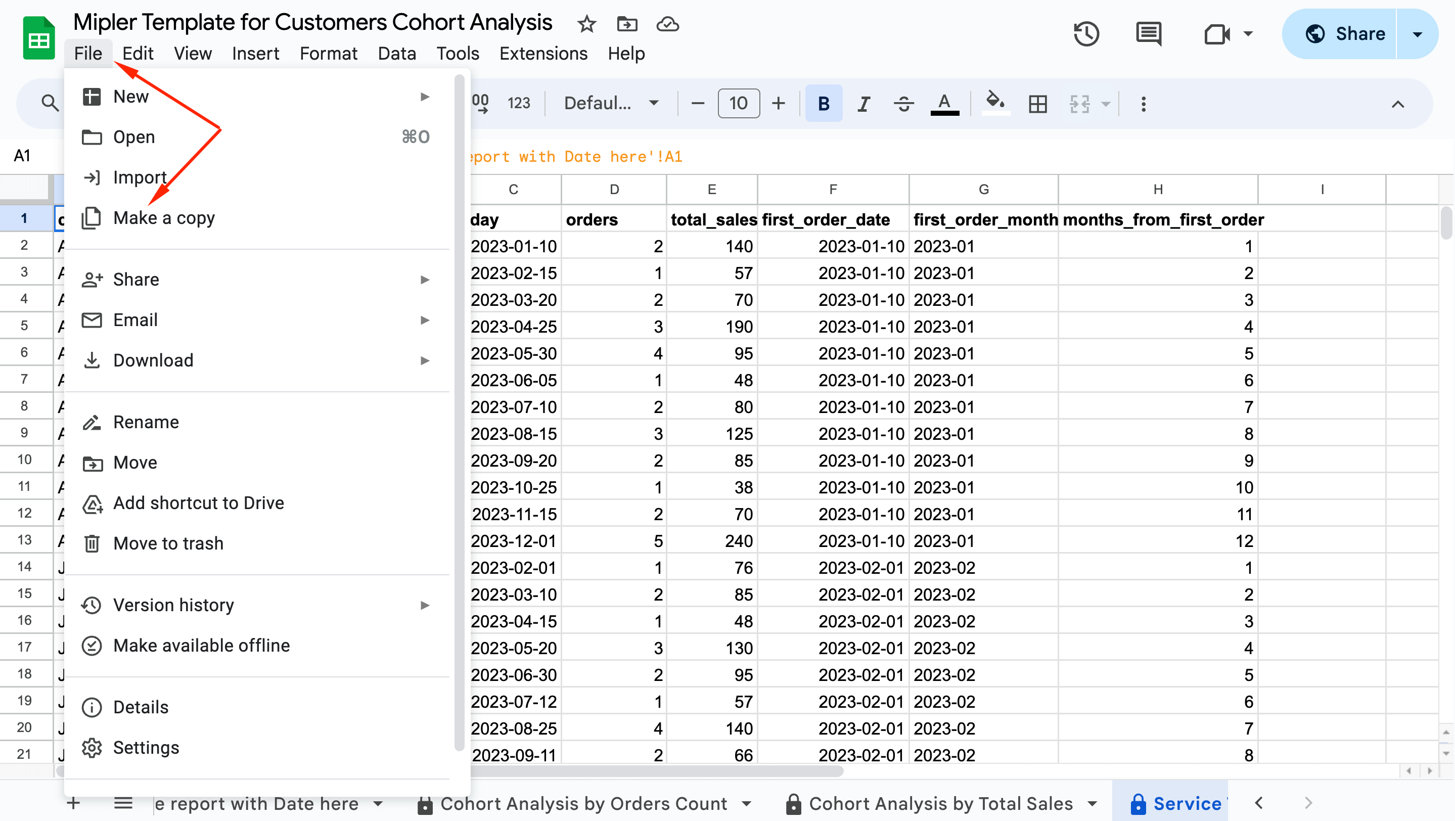This screenshot has height=821, width=1455.
Task: Expand the Share button dropdown arrow
Action: tap(1417, 34)
